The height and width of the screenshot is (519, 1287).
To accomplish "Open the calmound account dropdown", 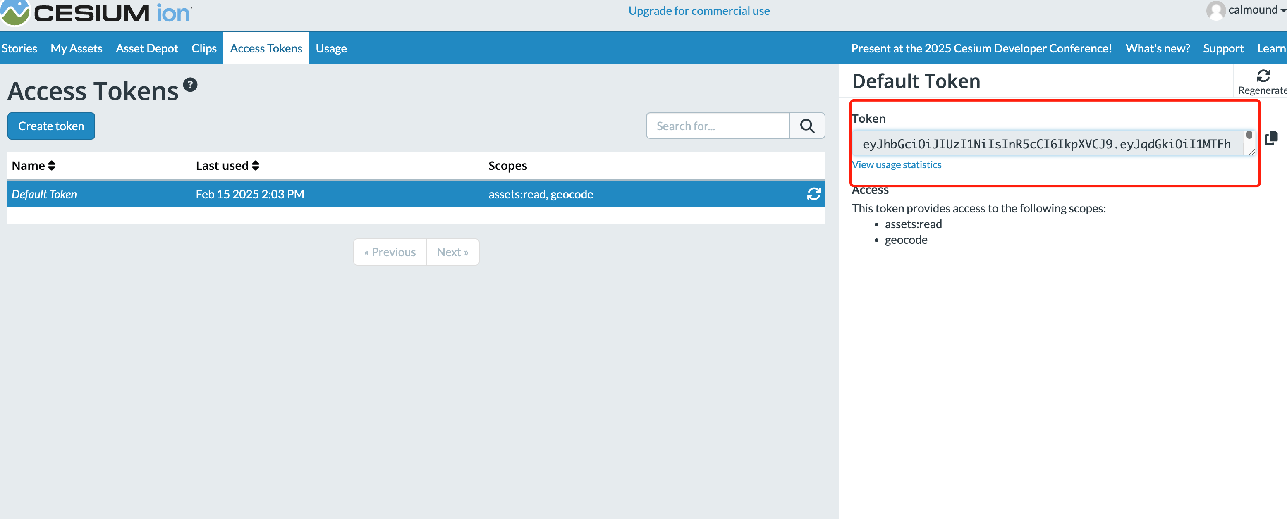I will (x=1257, y=10).
